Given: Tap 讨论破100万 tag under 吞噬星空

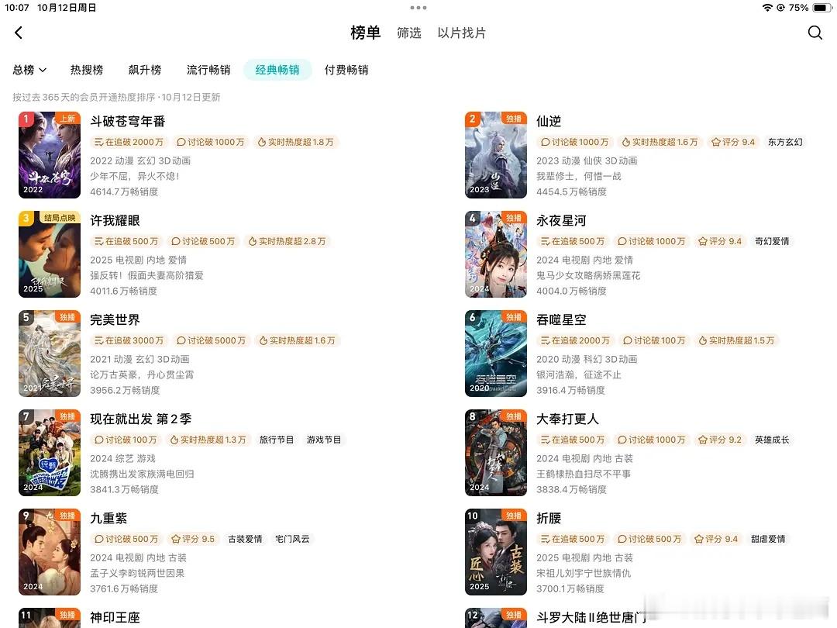Looking at the screenshot, I should [654, 340].
